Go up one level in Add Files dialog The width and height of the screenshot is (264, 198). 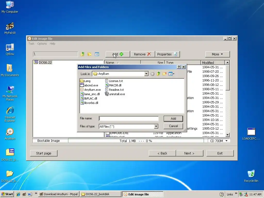pos(159,74)
